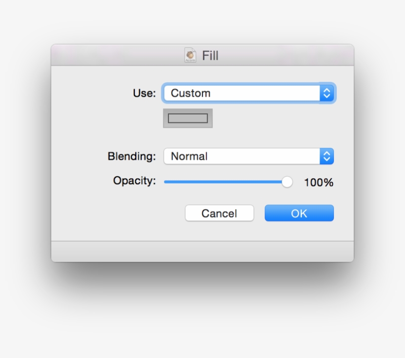Confirm the fill with the OK button

click(x=299, y=213)
